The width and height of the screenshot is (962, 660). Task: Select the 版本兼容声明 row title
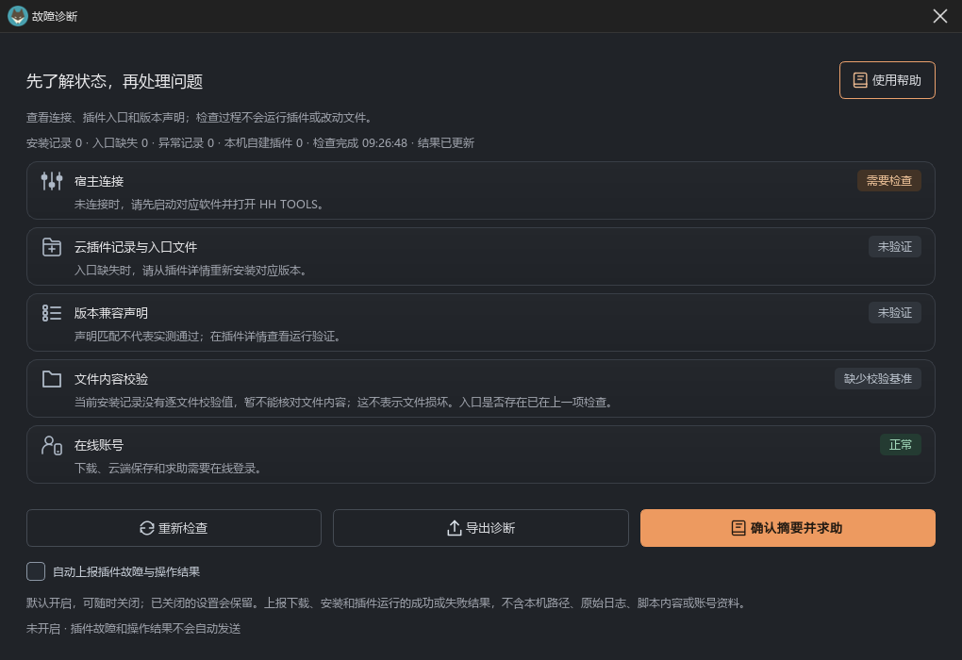pos(111,313)
